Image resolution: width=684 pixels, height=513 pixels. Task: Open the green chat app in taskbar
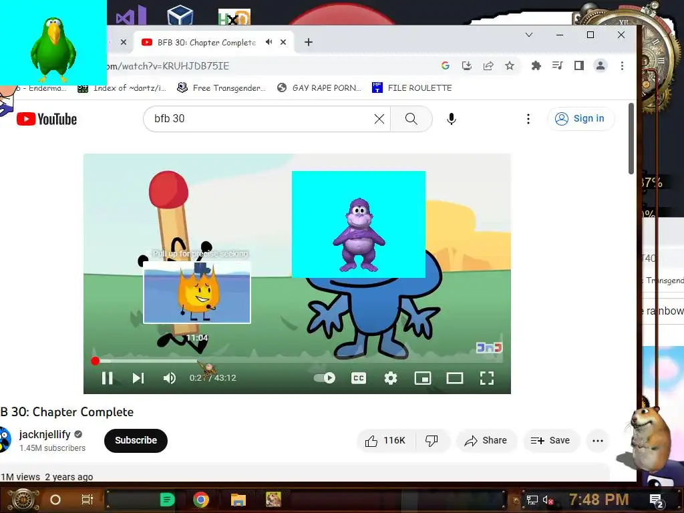point(167,499)
